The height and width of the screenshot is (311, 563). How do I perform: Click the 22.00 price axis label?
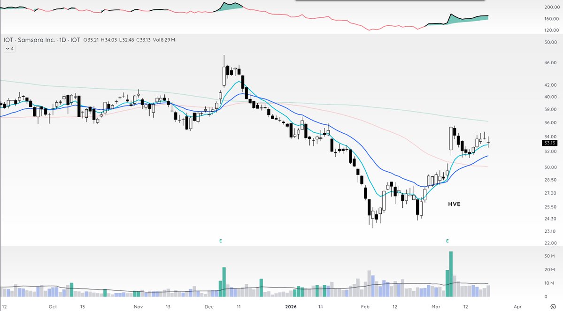pos(550,243)
